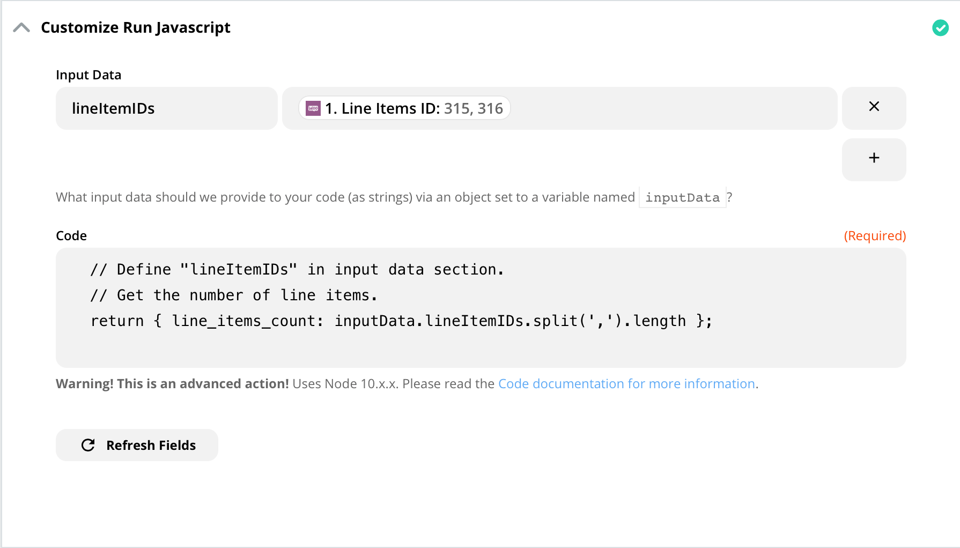Image resolution: width=960 pixels, height=548 pixels.
Task: Select the Line Items ID value pill
Action: [413, 108]
